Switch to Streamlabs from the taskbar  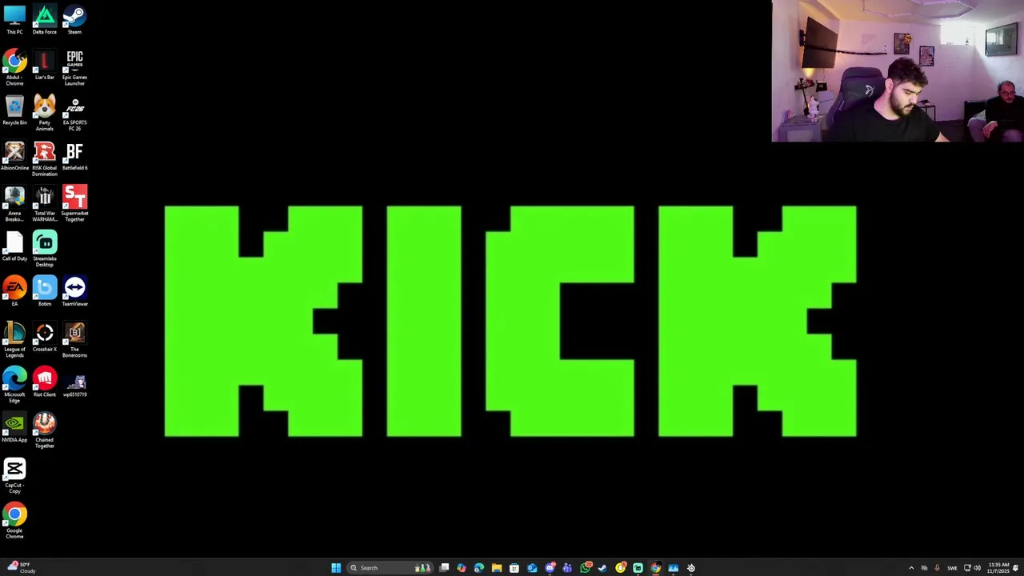[x=638, y=568]
